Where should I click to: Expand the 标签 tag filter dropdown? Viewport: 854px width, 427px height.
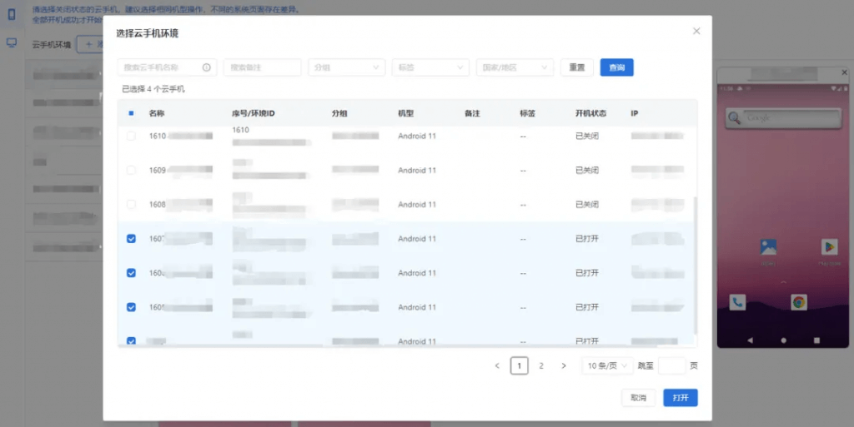coord(430,67)
